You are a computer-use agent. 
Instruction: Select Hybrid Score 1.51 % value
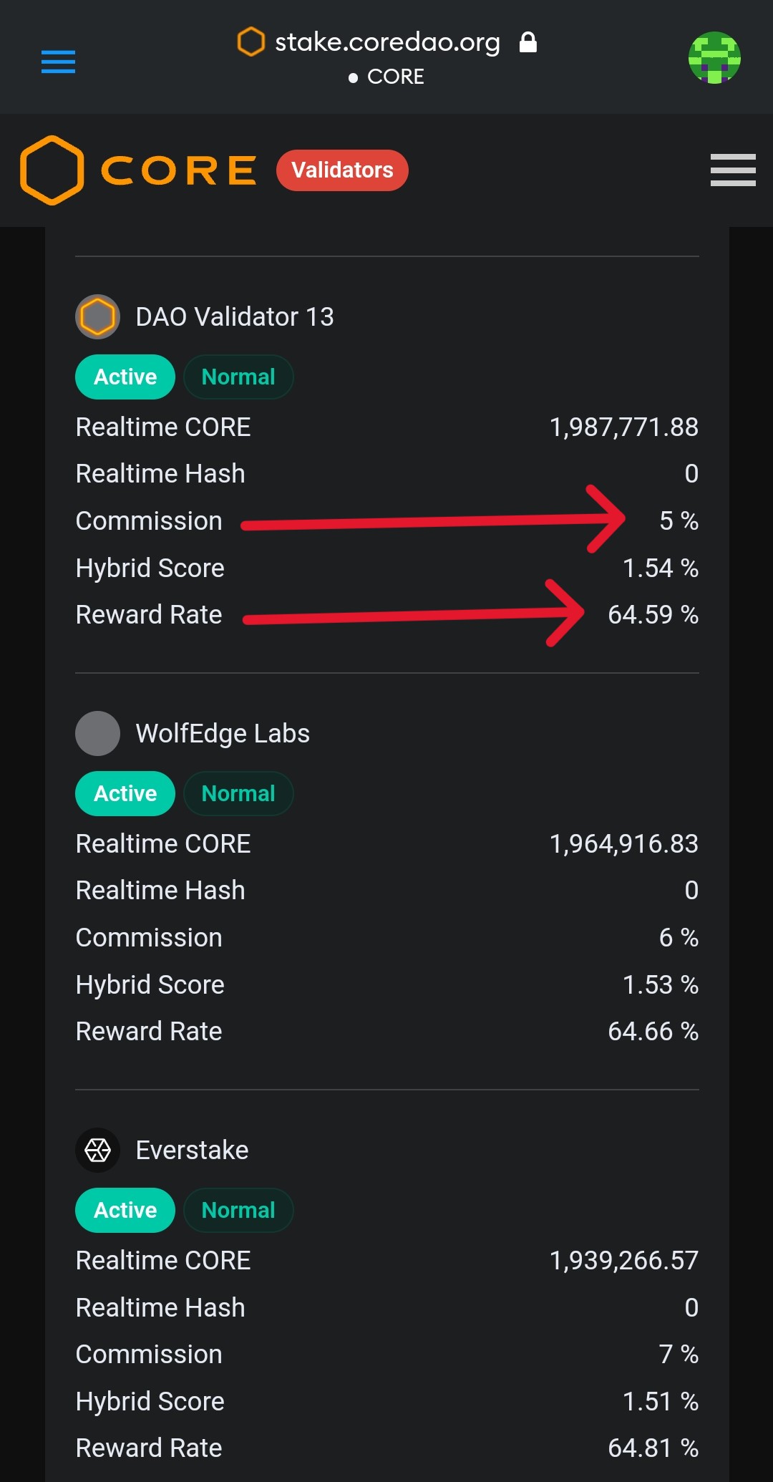(x=660, y=1402)
